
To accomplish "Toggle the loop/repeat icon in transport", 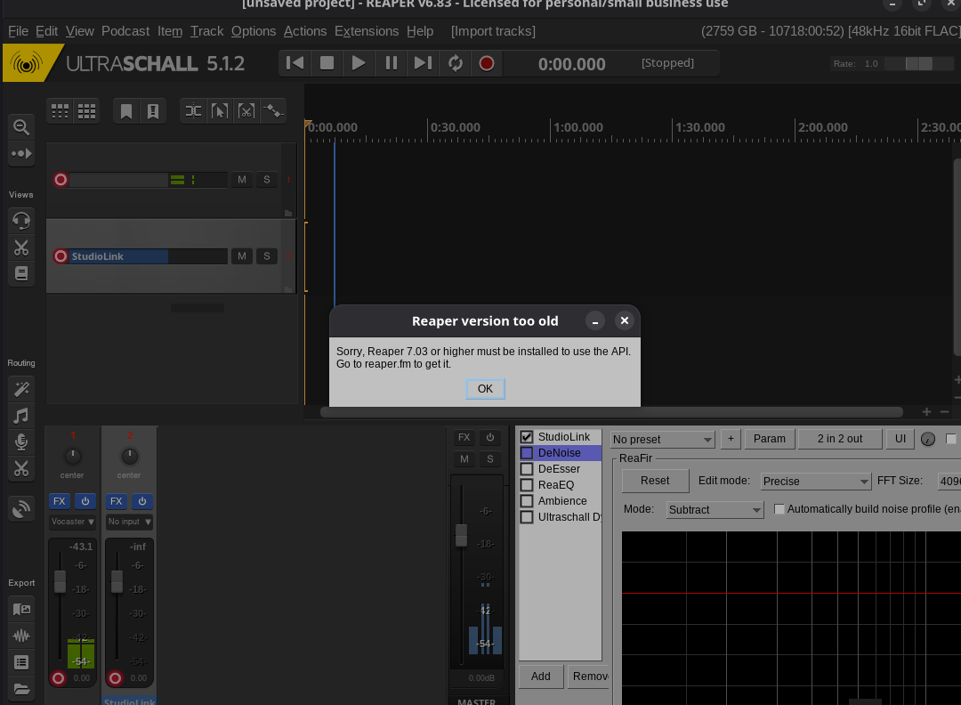I will tap(455, 63).
